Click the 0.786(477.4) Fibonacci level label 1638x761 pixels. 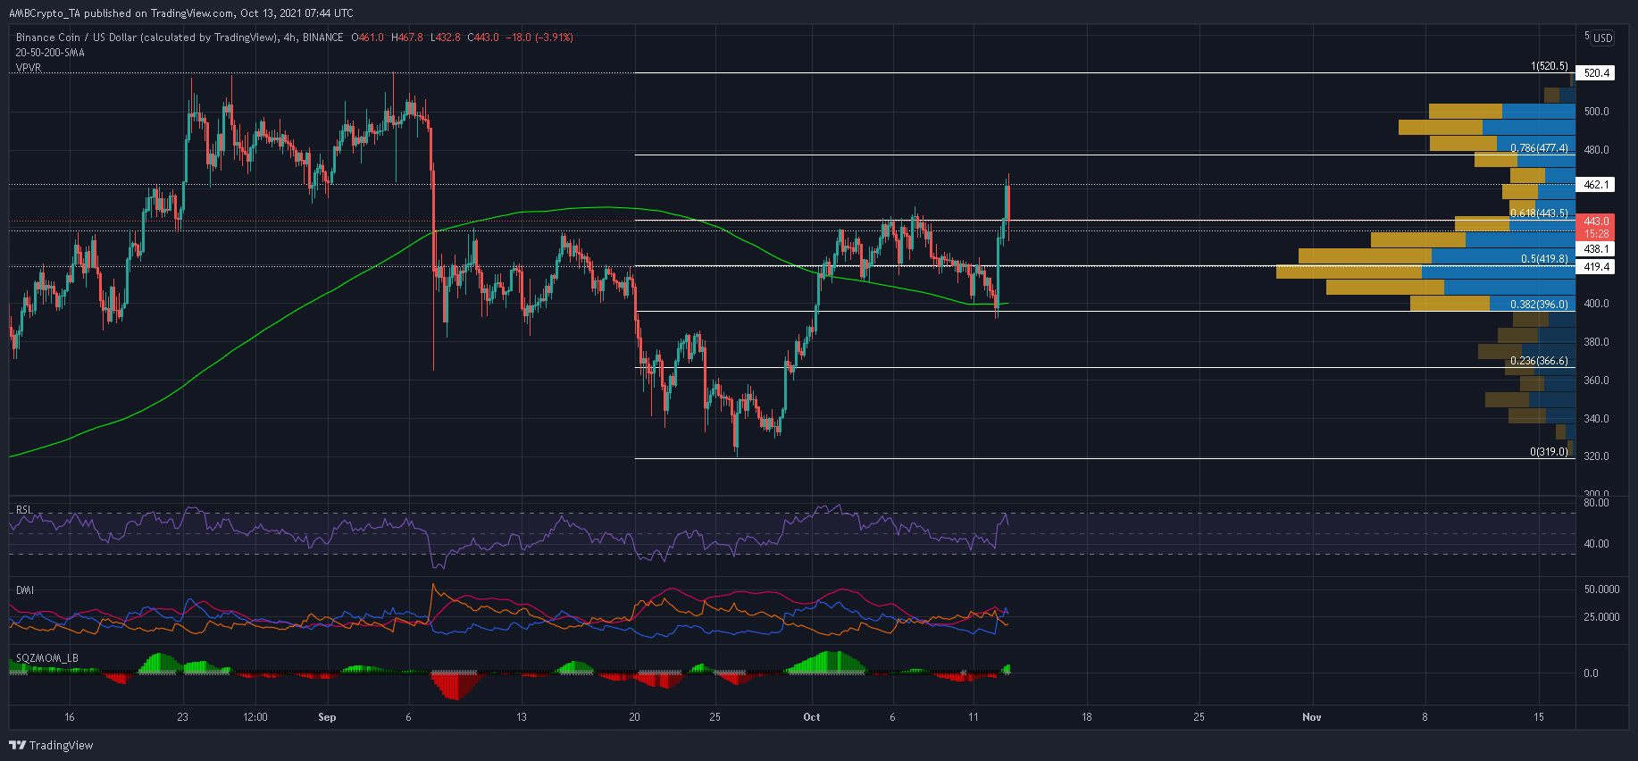click(1540, 148)
